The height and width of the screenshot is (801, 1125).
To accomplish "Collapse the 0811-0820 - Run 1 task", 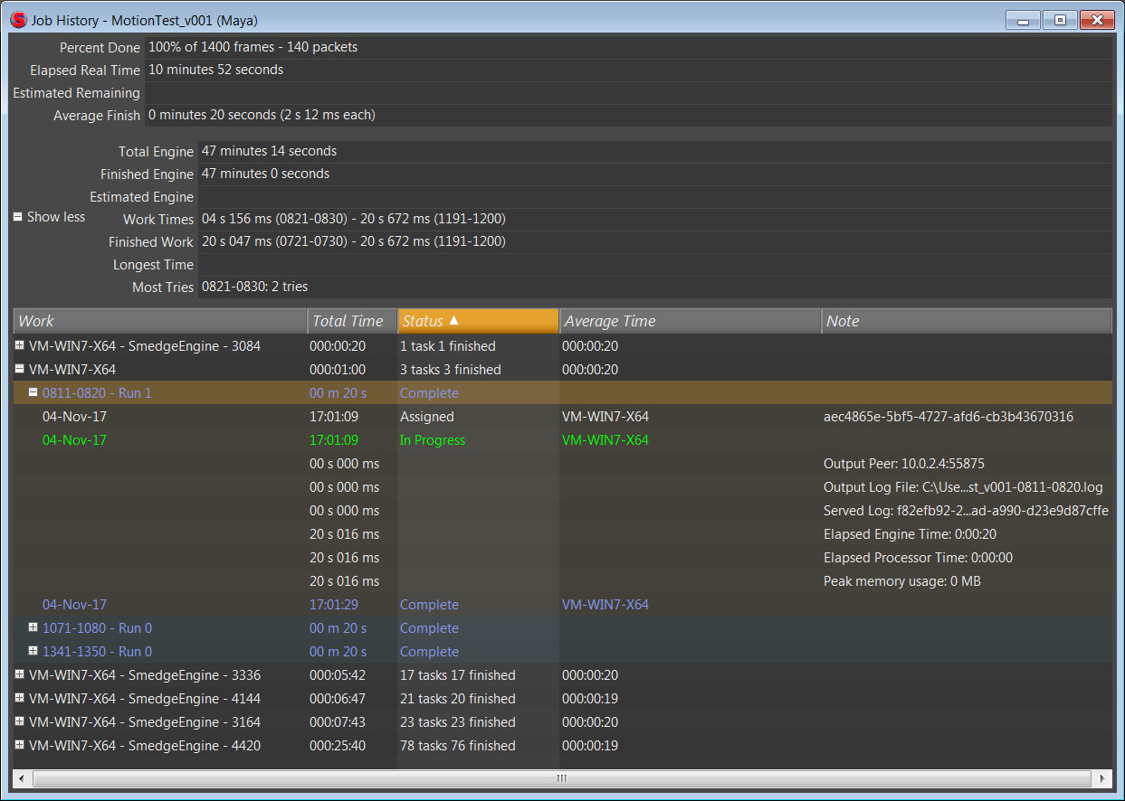I will click(x=33, y=392).
